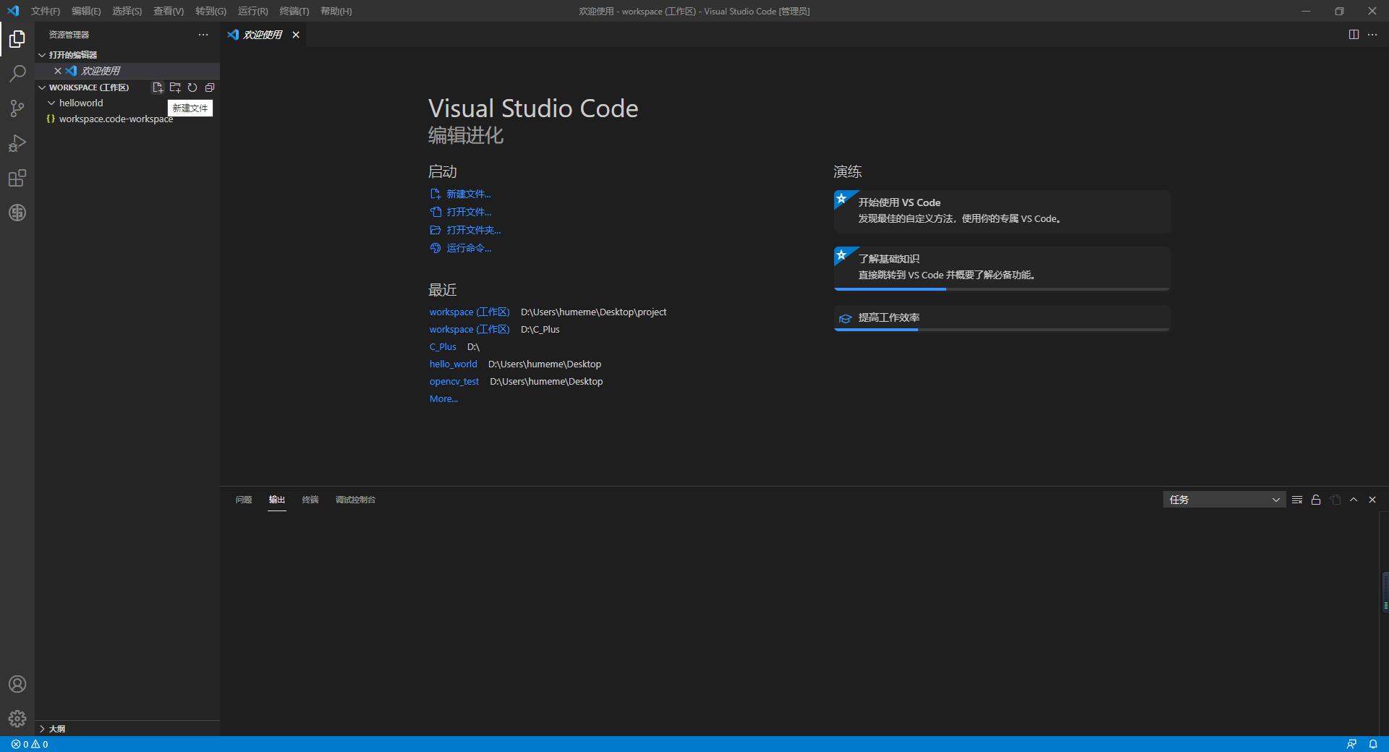Clear the output panel
The height and width of the screenshot is (752, 1389).
point(1297,500)
